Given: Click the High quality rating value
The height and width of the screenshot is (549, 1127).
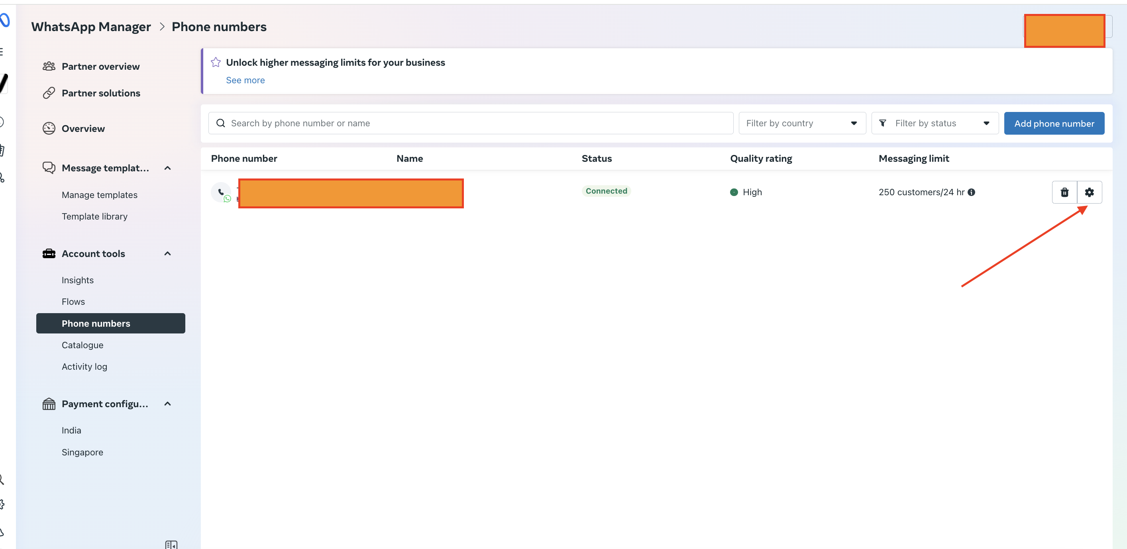Looking at the screenshot, I should 752,192.
